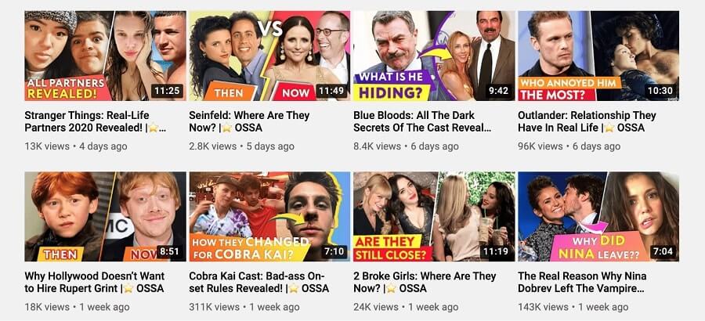Screen dimensions: 705x321
Task: Open the Outlander 'Who Annoyed Him' thumbnail
Action: point(598,56)
